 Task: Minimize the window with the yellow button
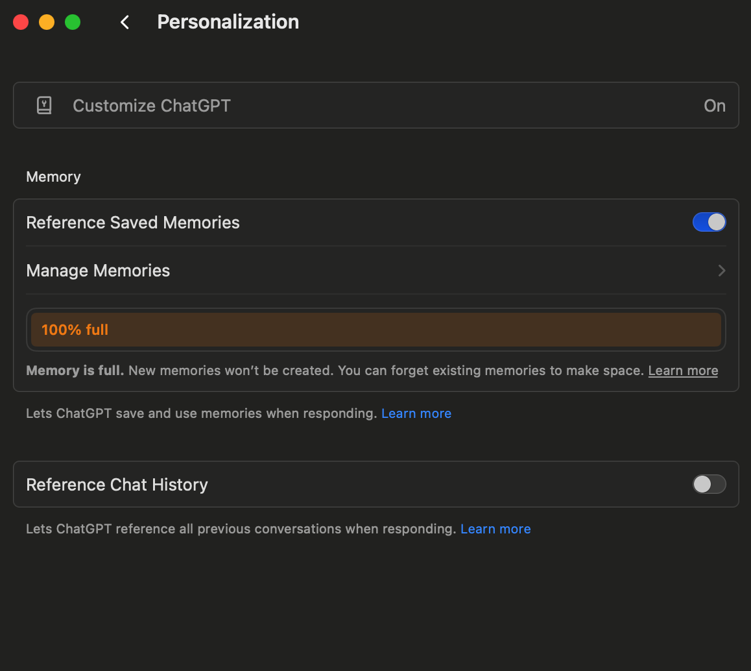click(46, 21)
